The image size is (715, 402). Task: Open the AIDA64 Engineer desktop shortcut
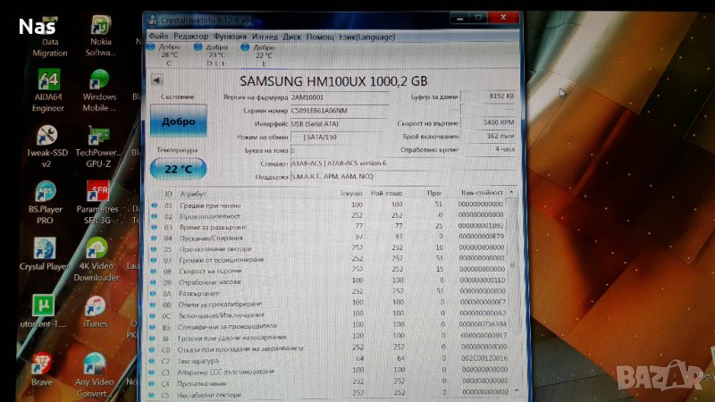point(48,80)
